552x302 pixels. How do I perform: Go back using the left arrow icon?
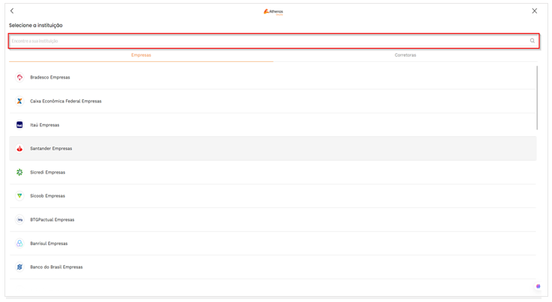[12, 11]
